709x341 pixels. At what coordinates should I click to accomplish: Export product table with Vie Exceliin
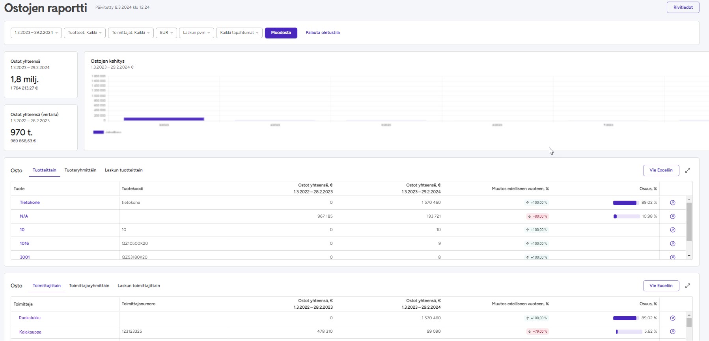pos(661,170)
